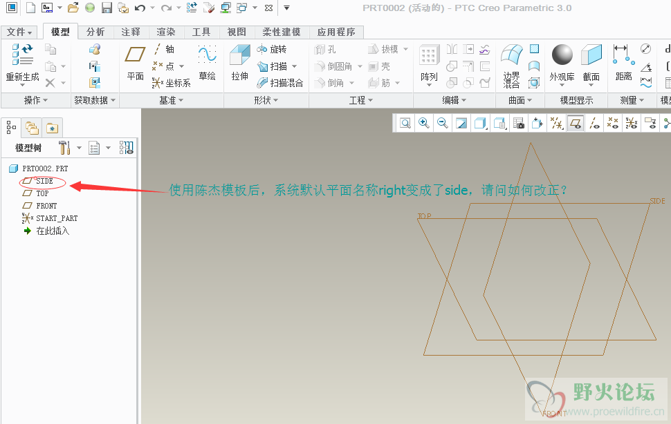Switch to the 分析 tab
This screenshot has height=424, width=671.
95,32
